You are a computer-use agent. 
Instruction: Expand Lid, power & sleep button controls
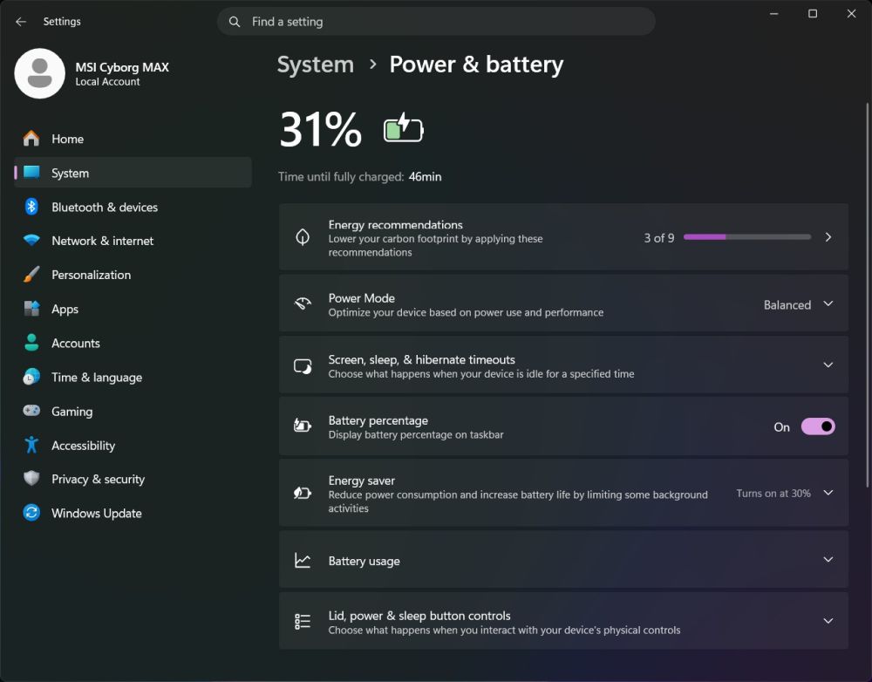point(563,621)
